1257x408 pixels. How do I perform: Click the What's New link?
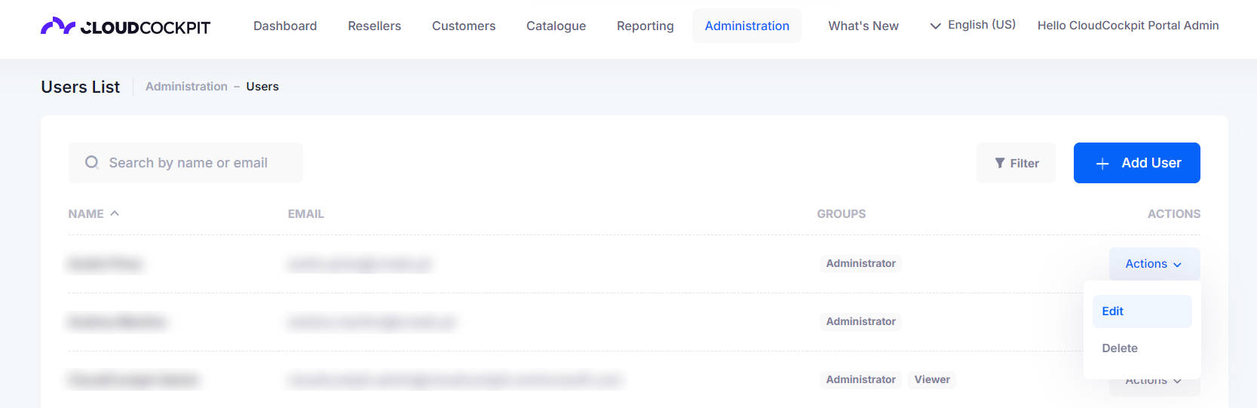(863, 26)
